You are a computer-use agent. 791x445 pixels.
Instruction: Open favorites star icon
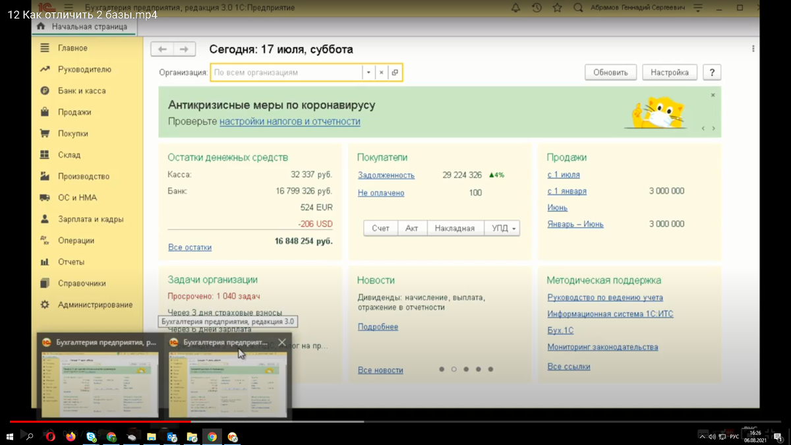click(557, 8)
